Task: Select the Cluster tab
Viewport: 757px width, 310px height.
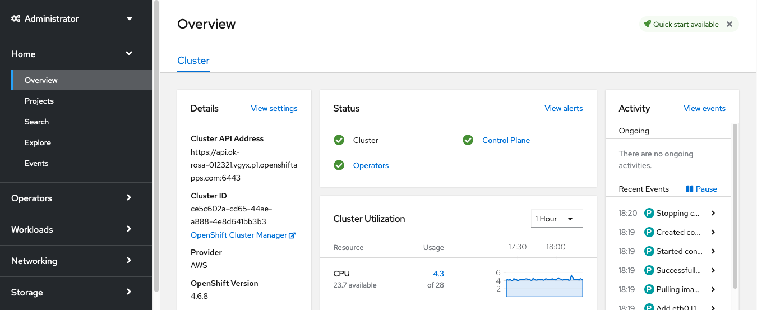Action: pyautogui.click(x=193, y=61)
